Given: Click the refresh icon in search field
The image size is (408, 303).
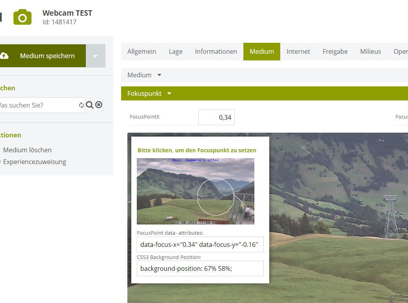Looking at the screenshot, I should point(81,105).
